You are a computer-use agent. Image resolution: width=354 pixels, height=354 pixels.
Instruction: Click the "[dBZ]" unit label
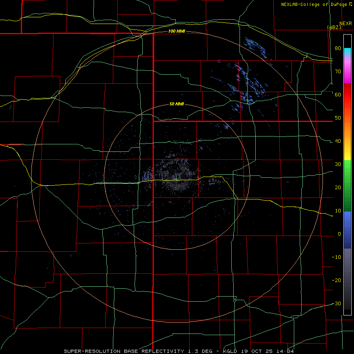334,27
